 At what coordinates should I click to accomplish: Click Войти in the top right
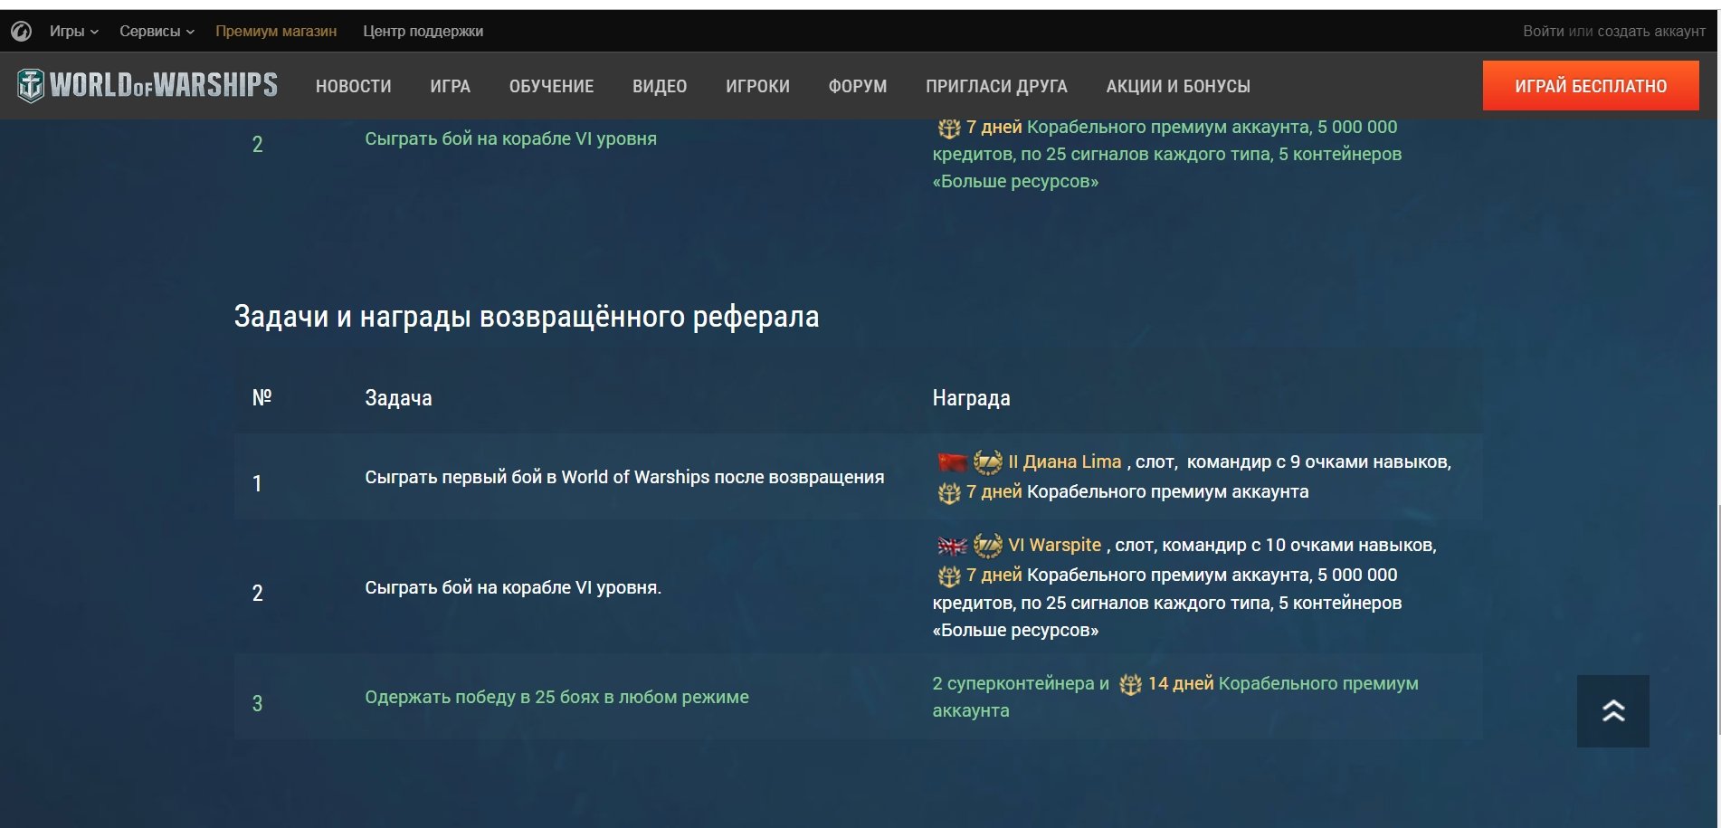(1543, 31)
